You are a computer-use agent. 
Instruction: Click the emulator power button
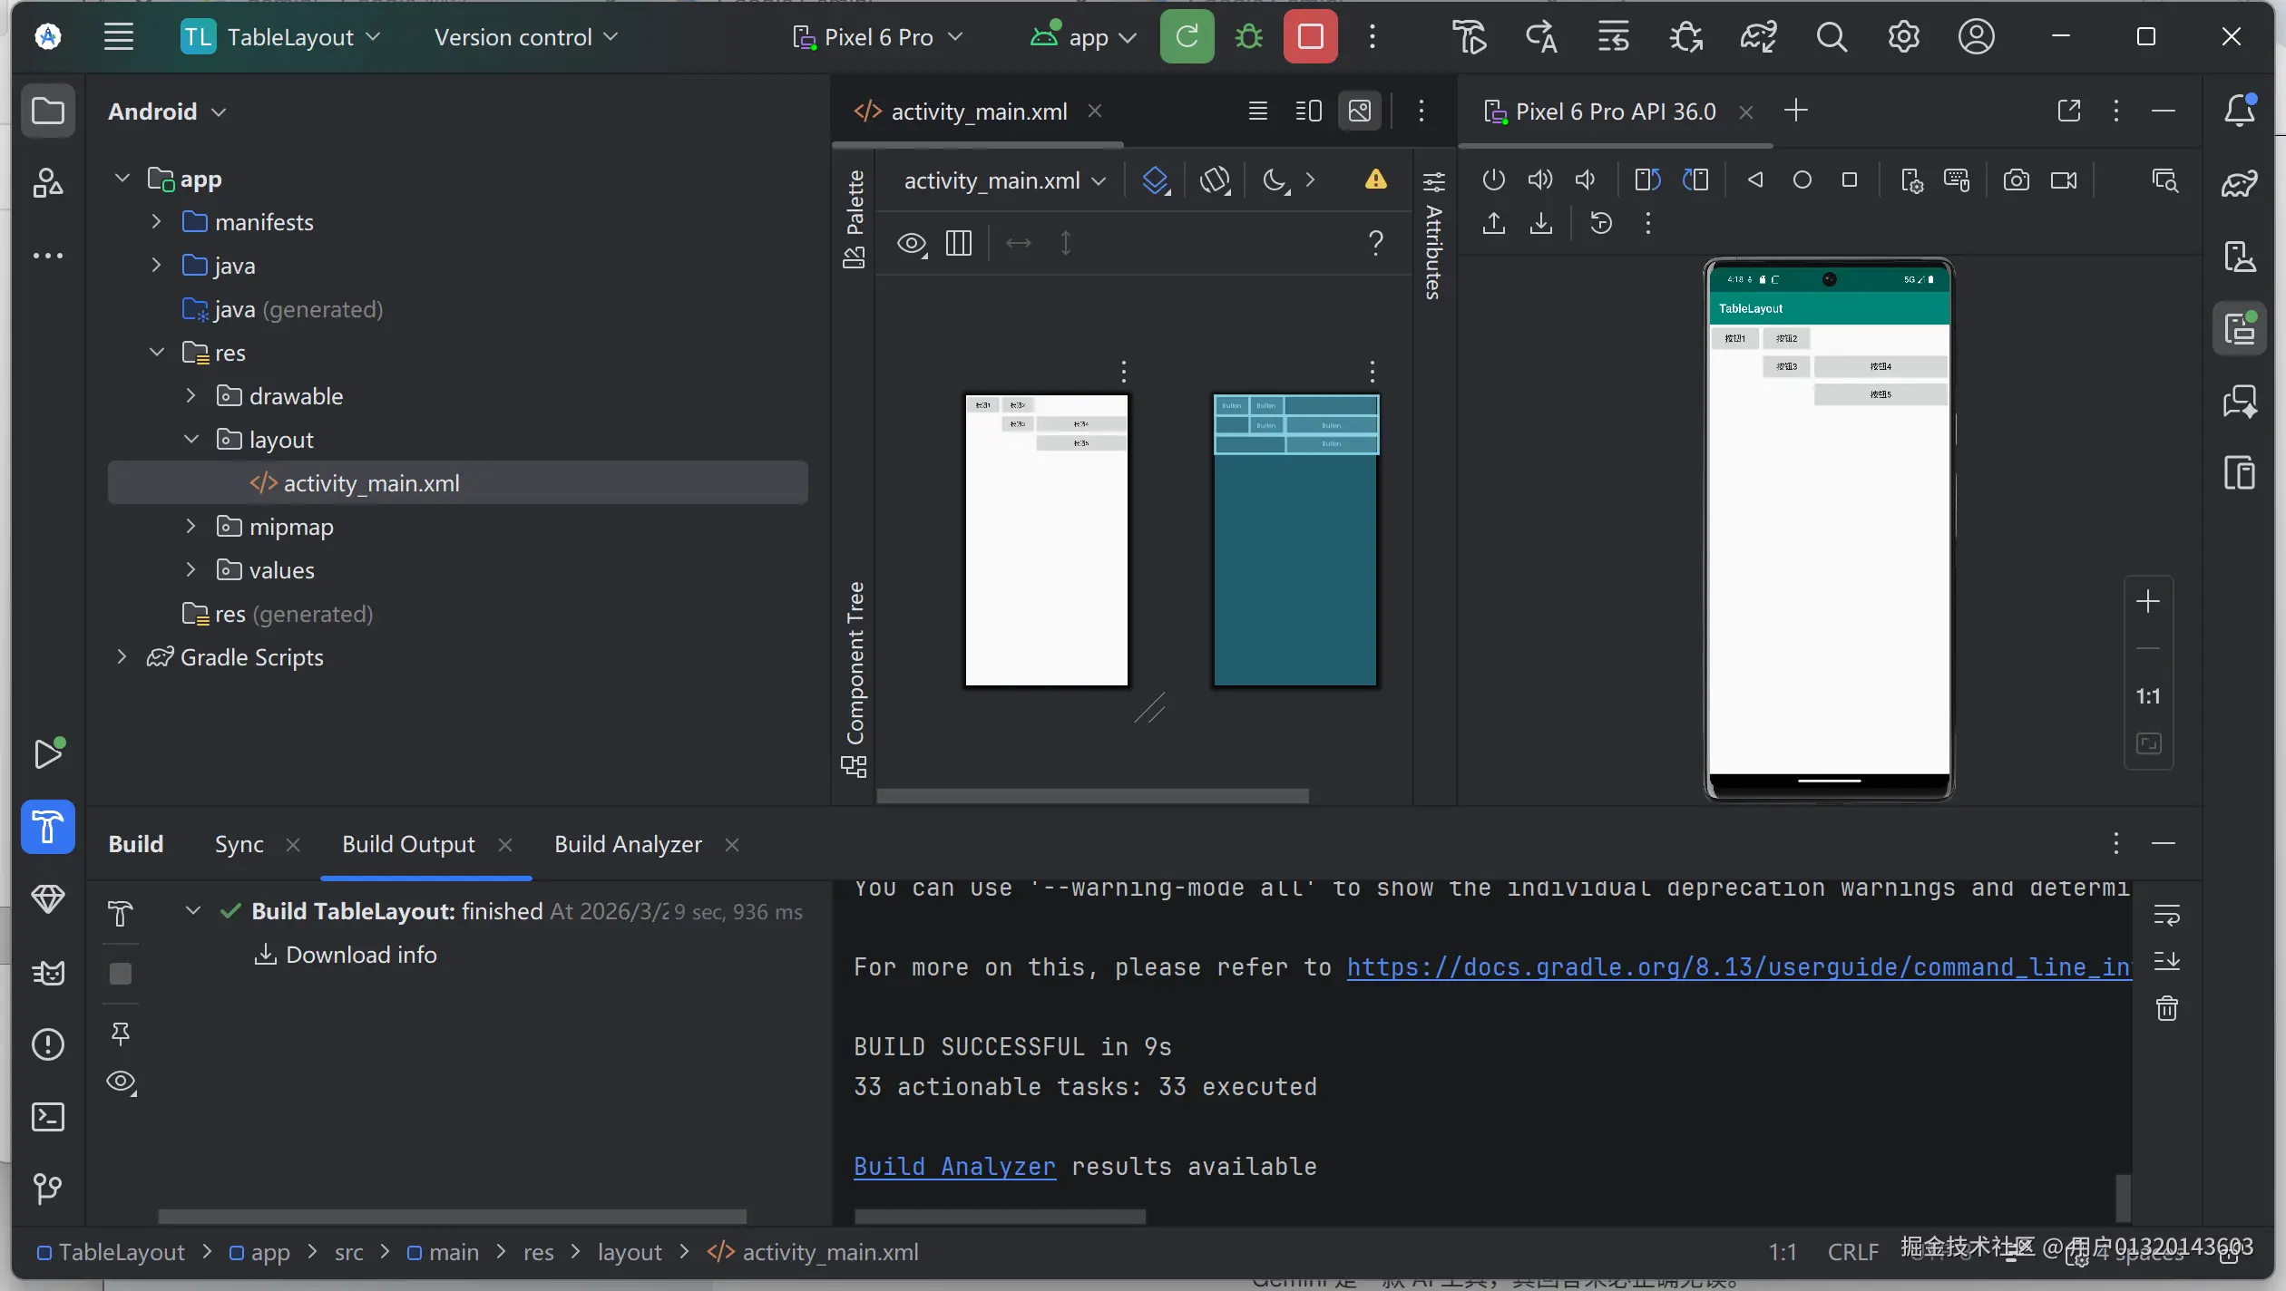[1493, 180]
